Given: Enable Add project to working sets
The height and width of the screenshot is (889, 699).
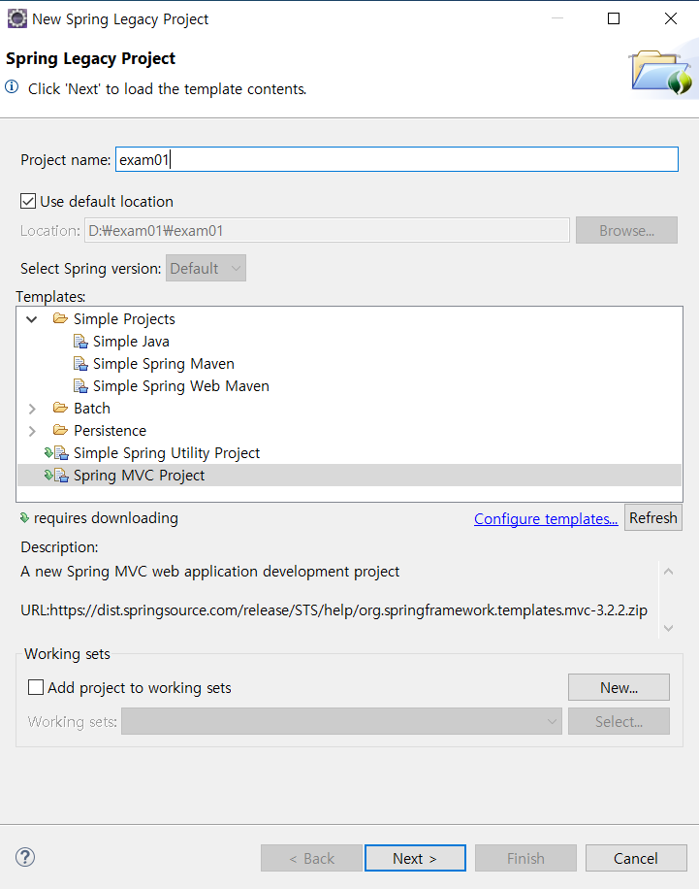Looking at the screenshot, I should coord(36,687).
